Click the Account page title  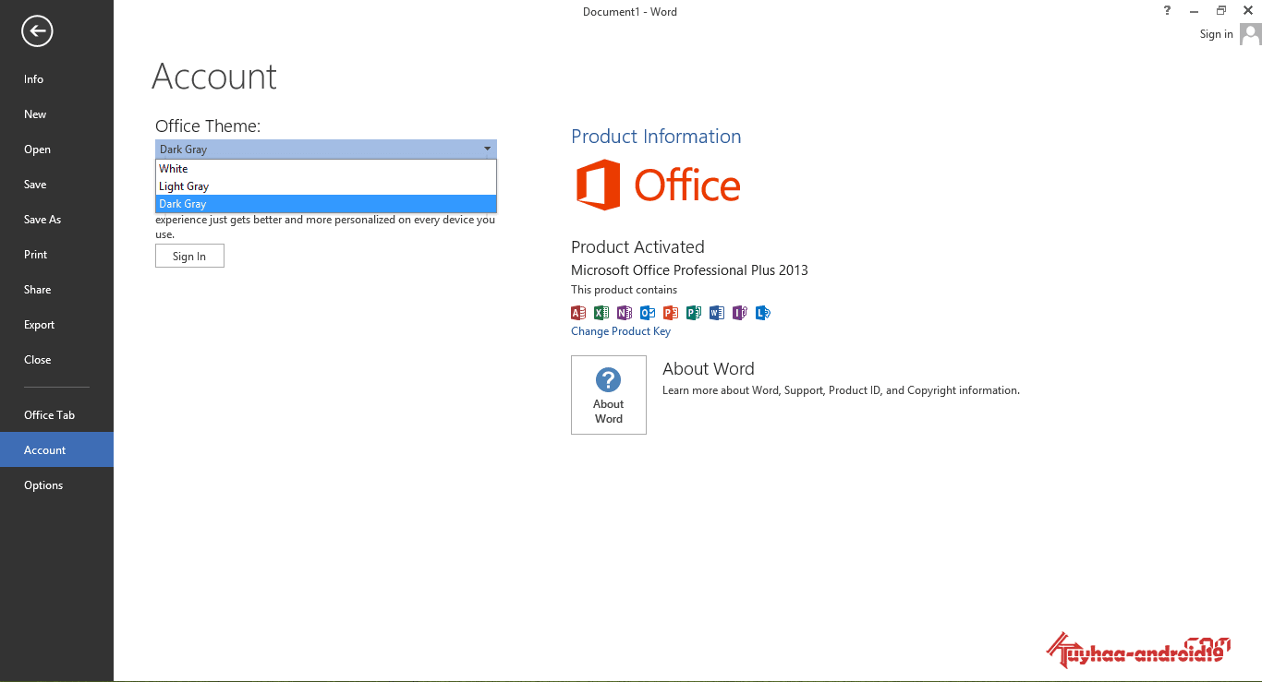click(x=214, y=77)
